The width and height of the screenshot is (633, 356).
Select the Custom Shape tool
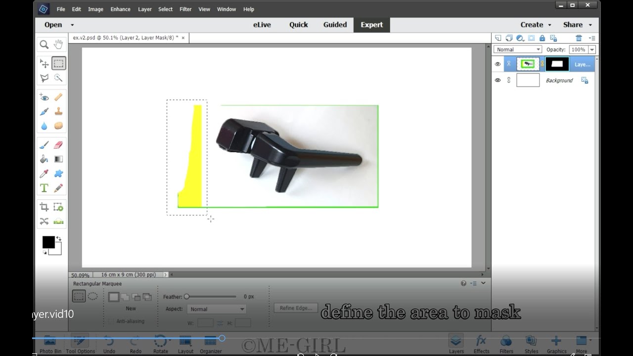point(58,174)
